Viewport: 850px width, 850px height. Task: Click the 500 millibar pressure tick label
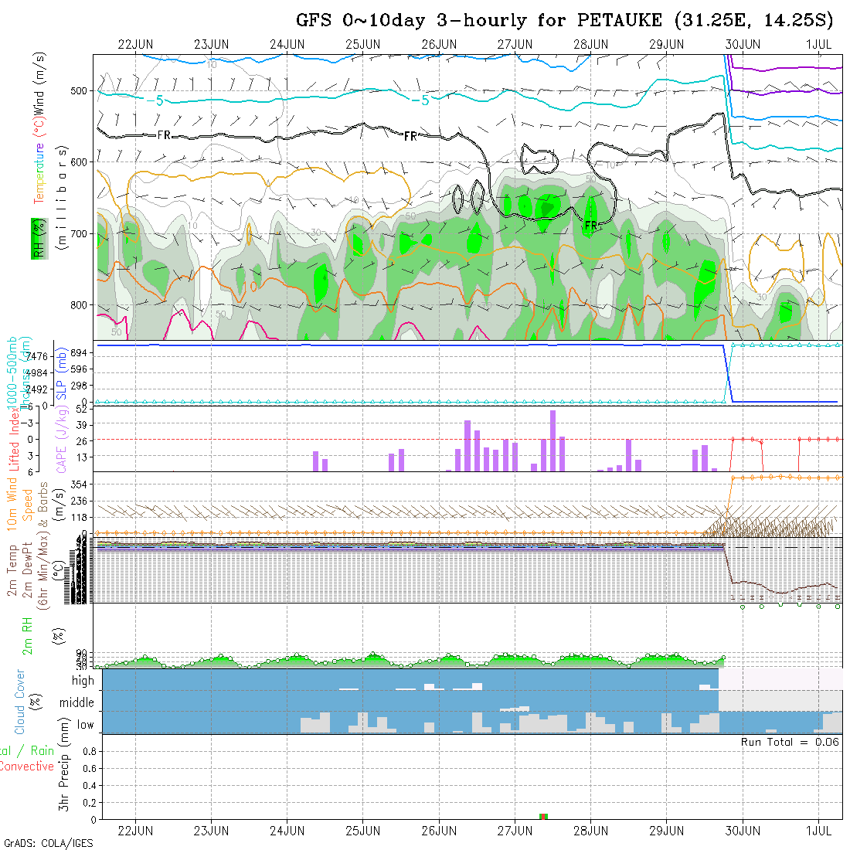tap(83, 91)
